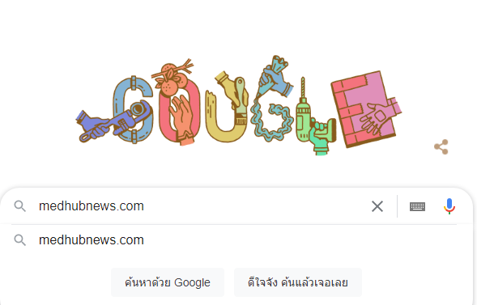Select the medhubnews.com autocomplete suggestion
Screen dimensions: 477x305
coord(236,240)
